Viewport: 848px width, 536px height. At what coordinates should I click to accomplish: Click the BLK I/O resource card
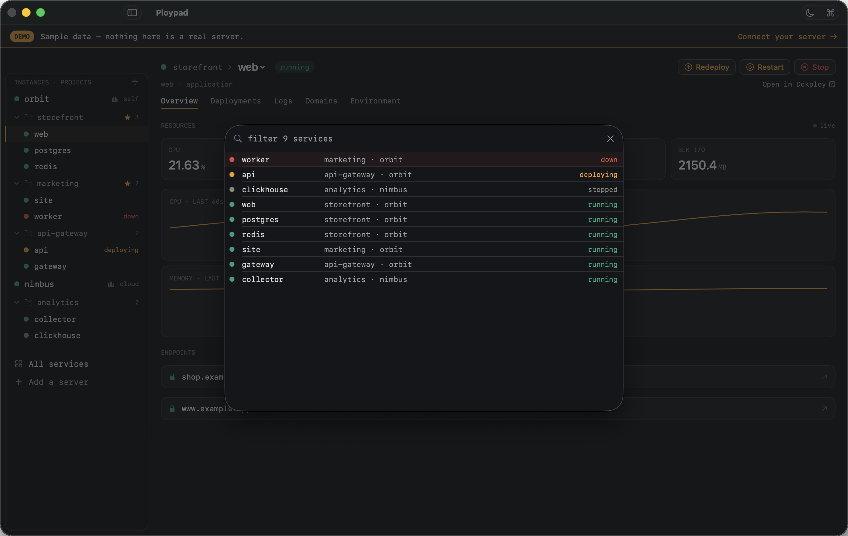tap(753, 160)
